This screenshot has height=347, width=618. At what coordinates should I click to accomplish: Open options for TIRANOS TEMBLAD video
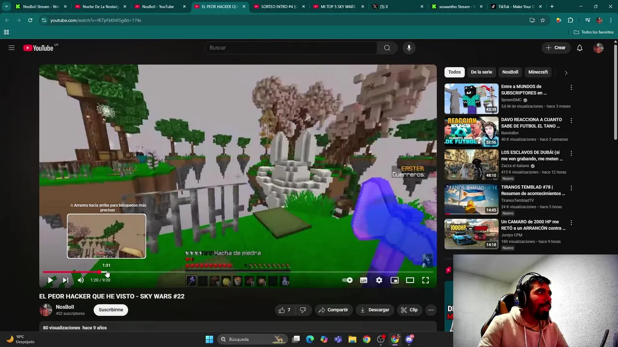[x=571, y=188]
